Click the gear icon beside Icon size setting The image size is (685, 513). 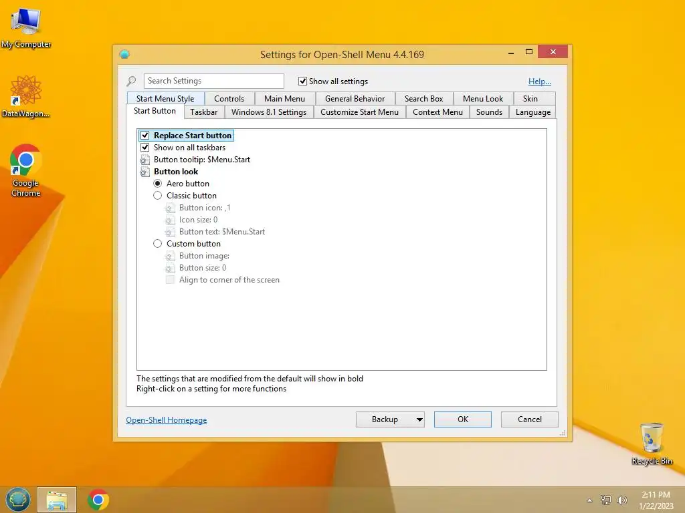170,220
